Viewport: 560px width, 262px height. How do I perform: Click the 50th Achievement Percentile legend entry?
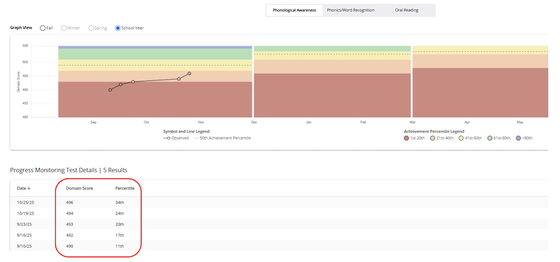(x=223, y=138)
